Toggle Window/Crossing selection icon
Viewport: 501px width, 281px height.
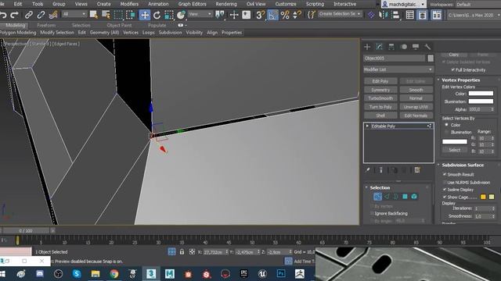click(x=131, y=15)
